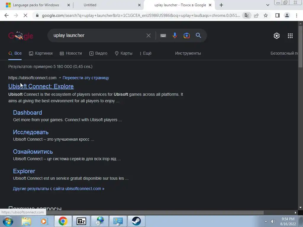Screen dimensions: 303x227
Task: Open the Windows Start menu
Action: tap(8, 221)
